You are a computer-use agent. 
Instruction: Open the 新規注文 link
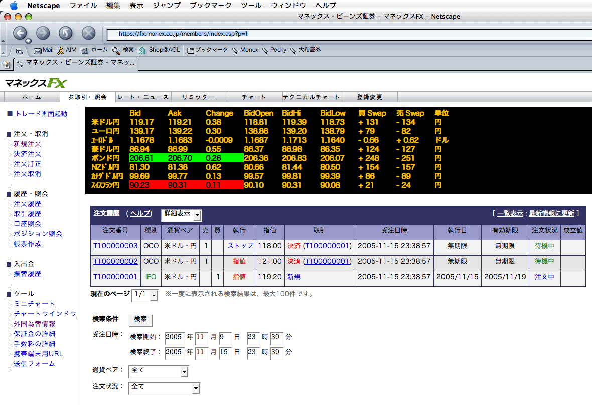28,144
